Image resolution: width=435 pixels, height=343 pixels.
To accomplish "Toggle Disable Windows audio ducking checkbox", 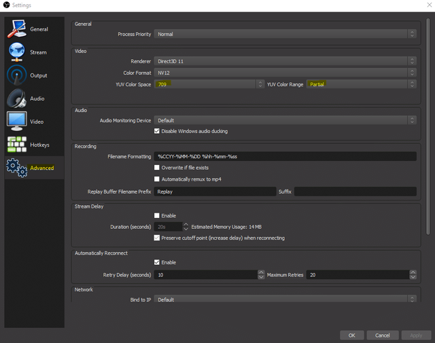I will 157,131.
